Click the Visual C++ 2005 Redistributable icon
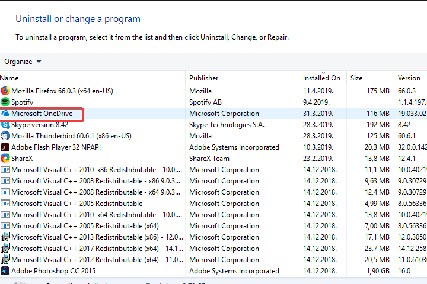 point(5,204)
